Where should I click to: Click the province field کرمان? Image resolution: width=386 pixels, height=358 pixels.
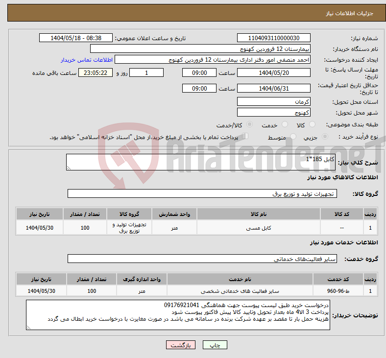pos(273,101)
